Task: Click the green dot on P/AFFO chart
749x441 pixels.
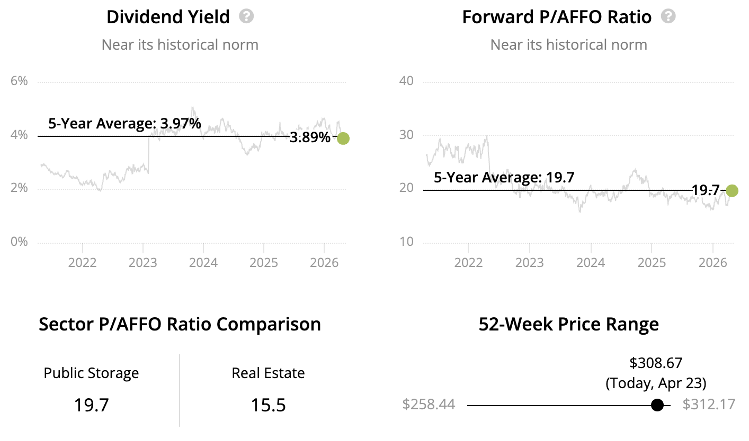Action: point(732,191)
